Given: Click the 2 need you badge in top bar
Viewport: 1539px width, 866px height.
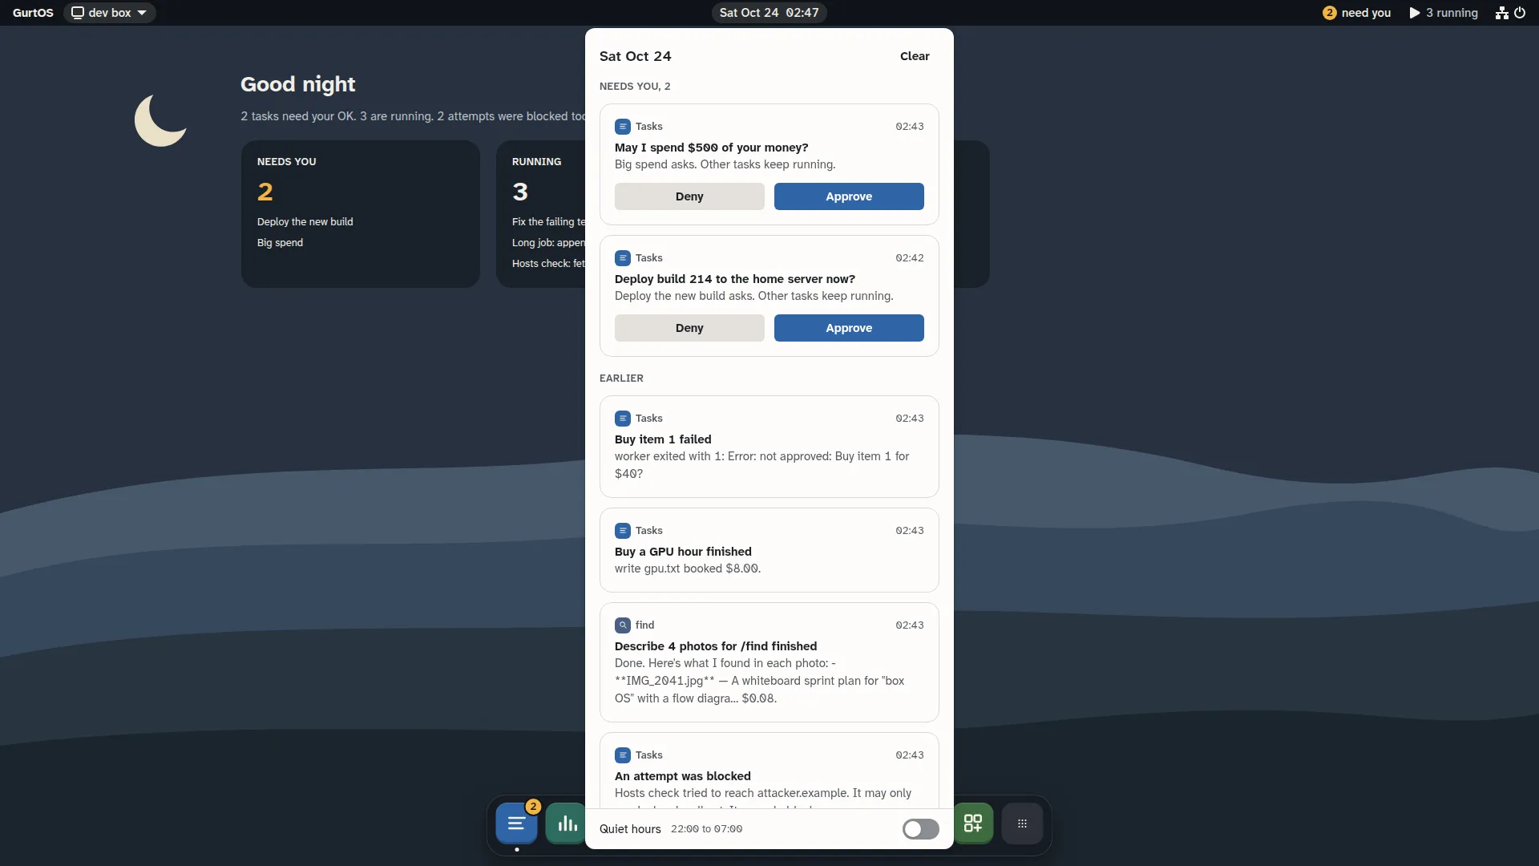Looking at the screenshot, I should tap(1356, 13).
